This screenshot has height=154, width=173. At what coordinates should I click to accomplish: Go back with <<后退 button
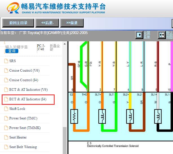coord(47,23)
